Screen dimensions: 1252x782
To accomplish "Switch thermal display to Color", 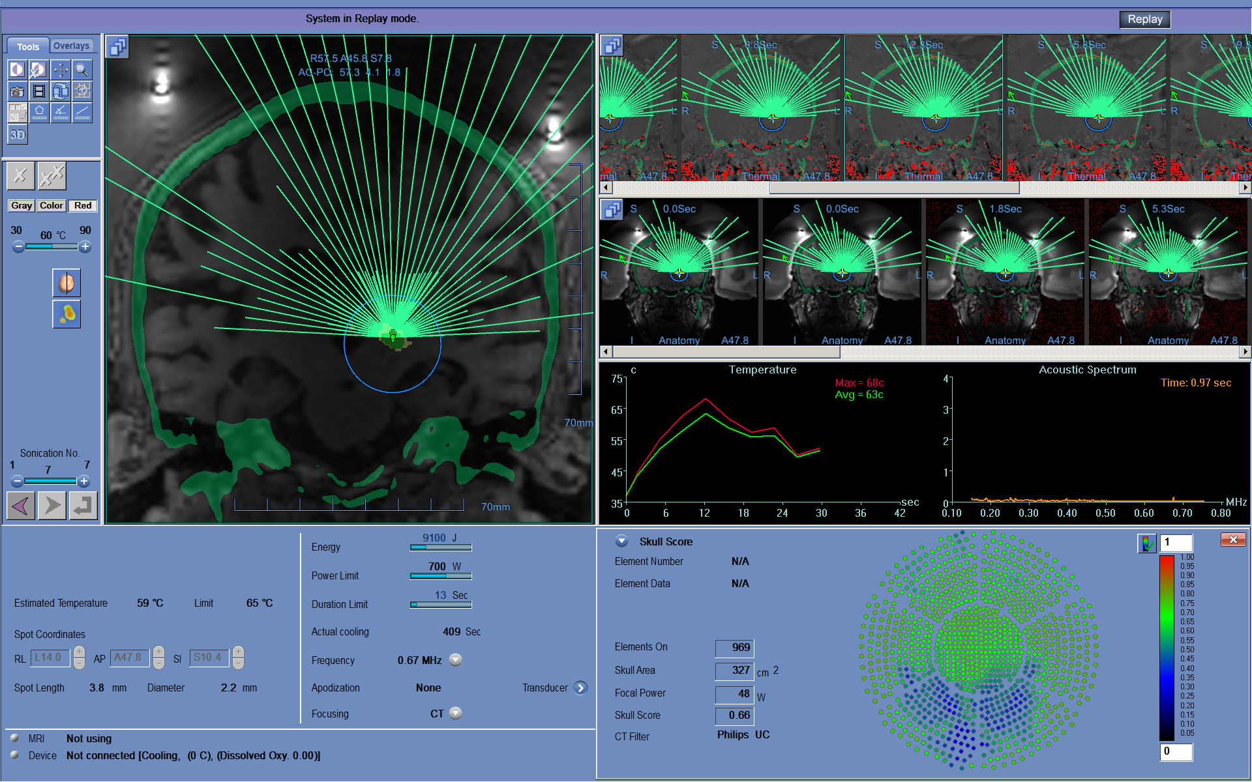I will coord(52,206).
